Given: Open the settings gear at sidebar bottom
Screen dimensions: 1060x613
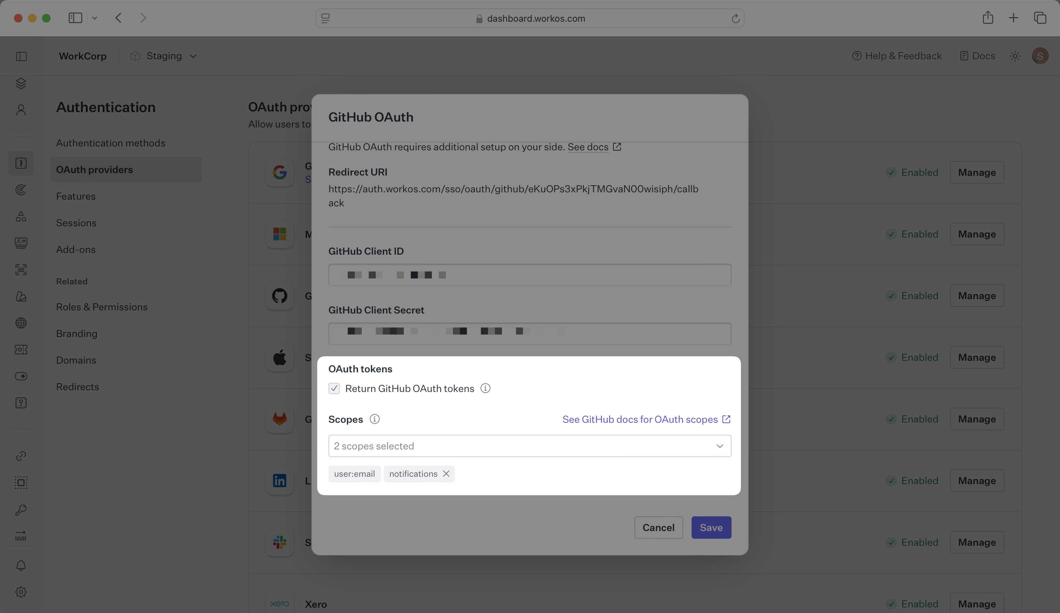Looking at the screenshot, I should click(x=21, y=591).
